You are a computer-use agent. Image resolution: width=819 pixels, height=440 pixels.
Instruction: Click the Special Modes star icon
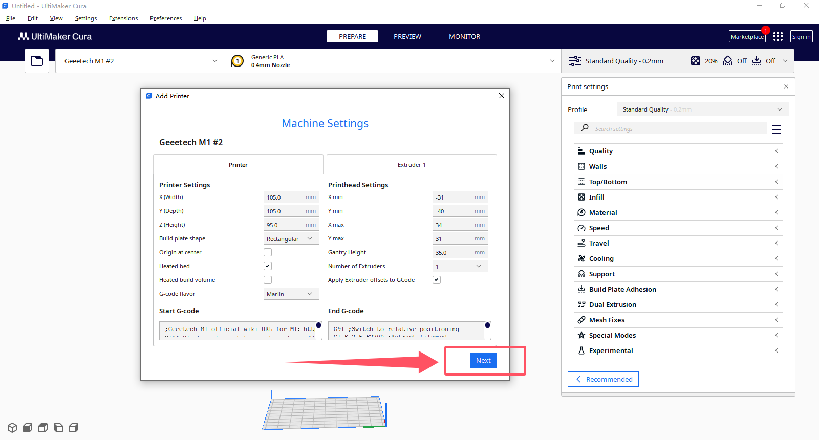581,335
